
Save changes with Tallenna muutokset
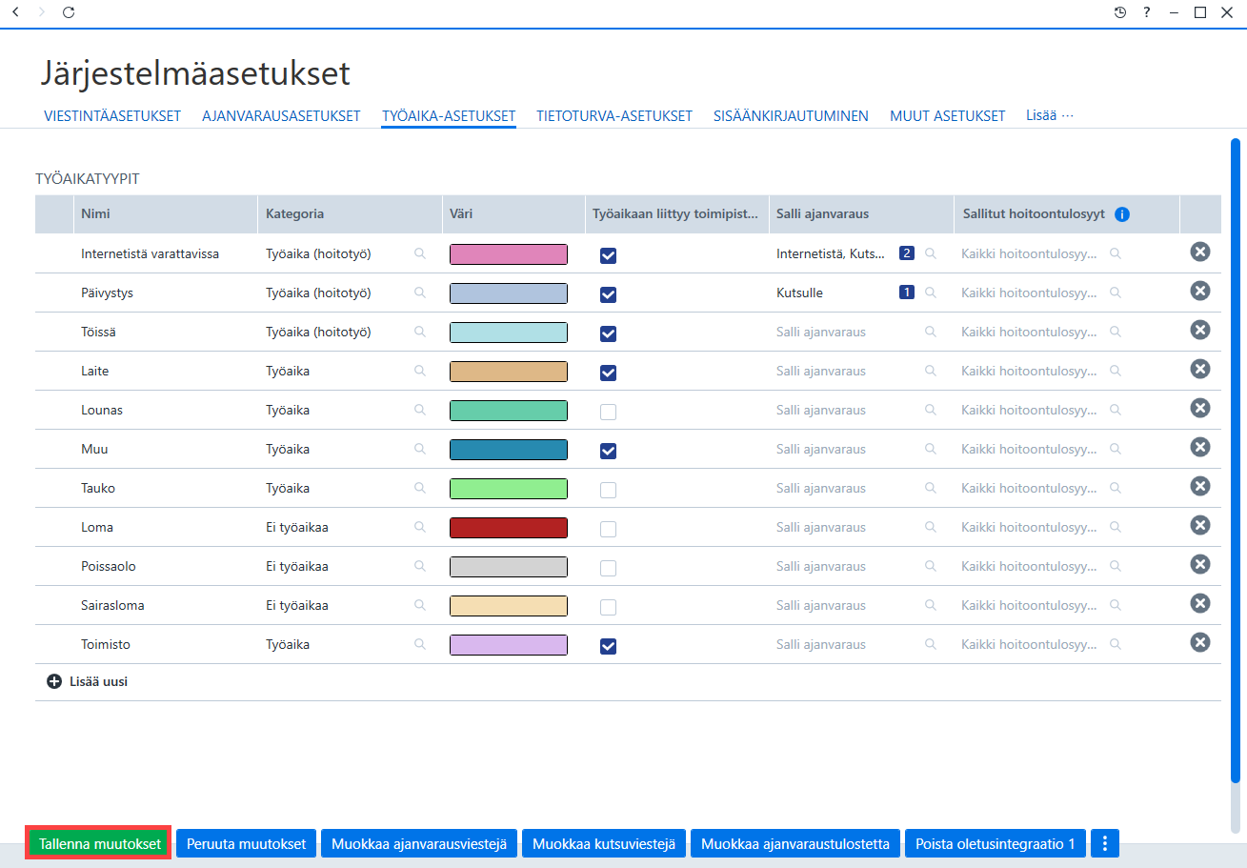pos(98,843)
